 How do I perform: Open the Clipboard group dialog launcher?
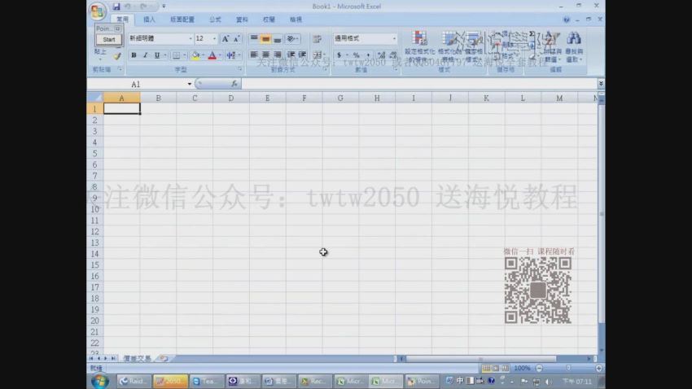coord(120,69)
